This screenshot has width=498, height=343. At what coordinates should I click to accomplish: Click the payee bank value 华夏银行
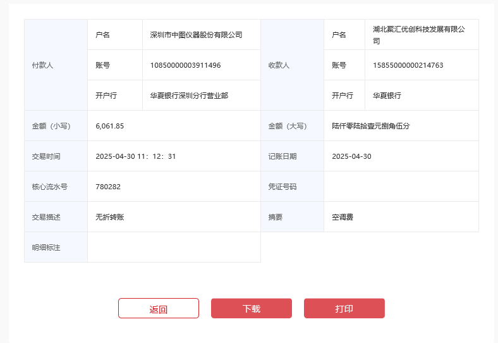click(387, 96)
